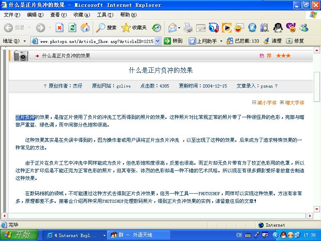Refresh the page with the Refresh icon
Image resolution: width=321 pixels, height=241 pixels.
tap(72, 28)
